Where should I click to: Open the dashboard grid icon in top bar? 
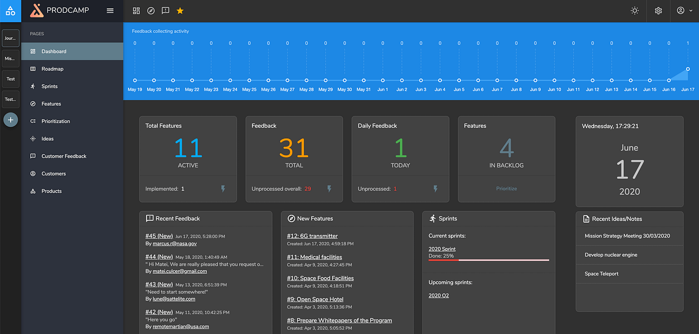pyautogui.click(x=137, y=11)
